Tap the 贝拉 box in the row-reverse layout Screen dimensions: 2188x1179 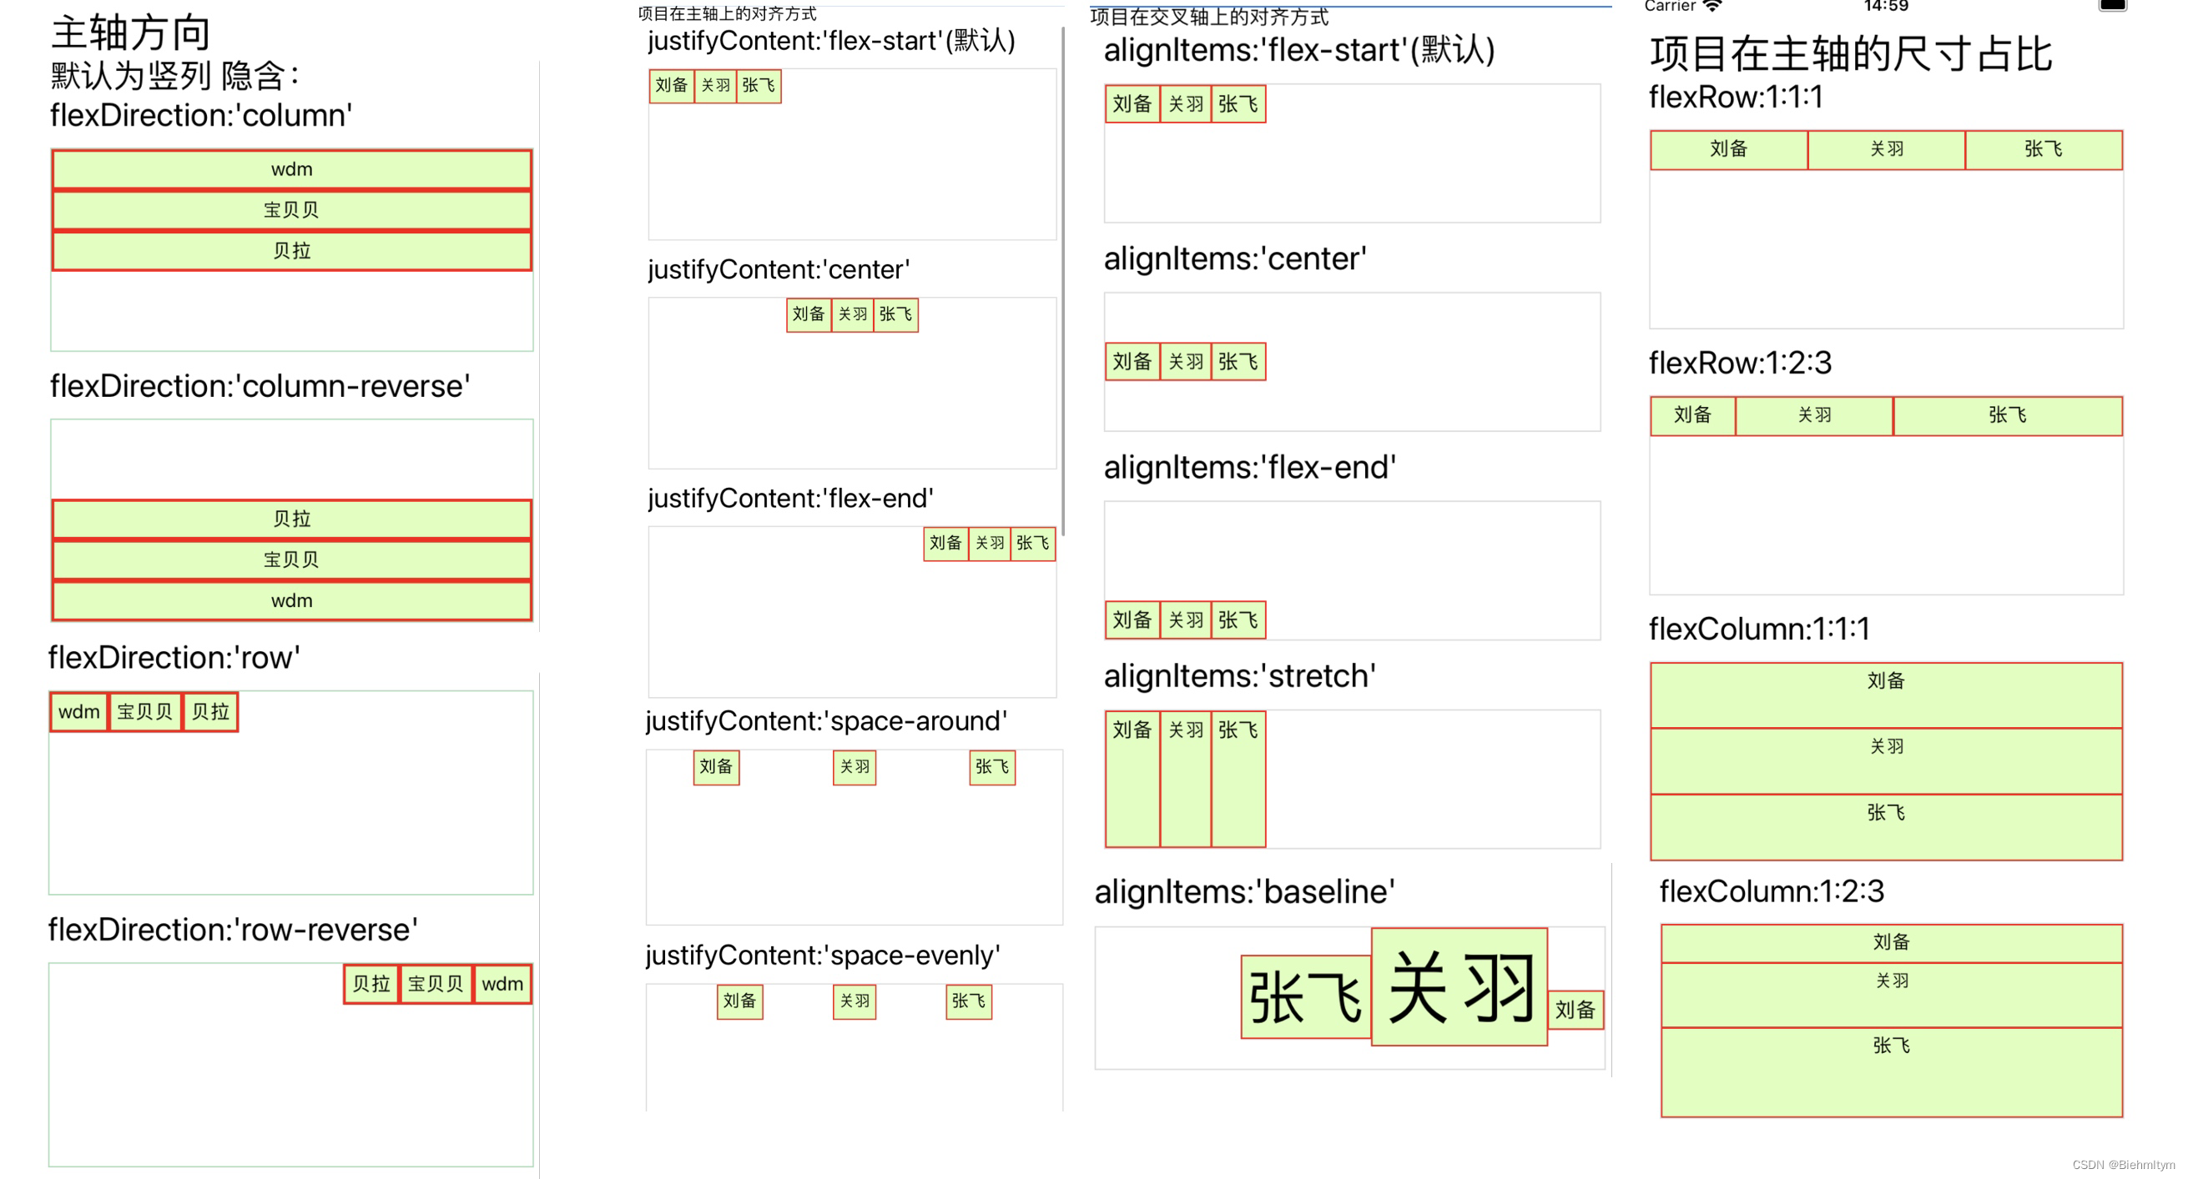click(x=371, y=984)
